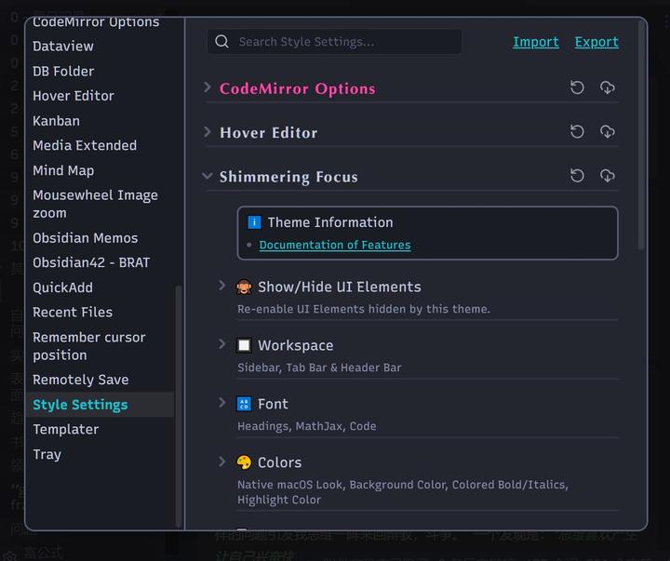Export the Hover Editor section settings

click(608, 131)
